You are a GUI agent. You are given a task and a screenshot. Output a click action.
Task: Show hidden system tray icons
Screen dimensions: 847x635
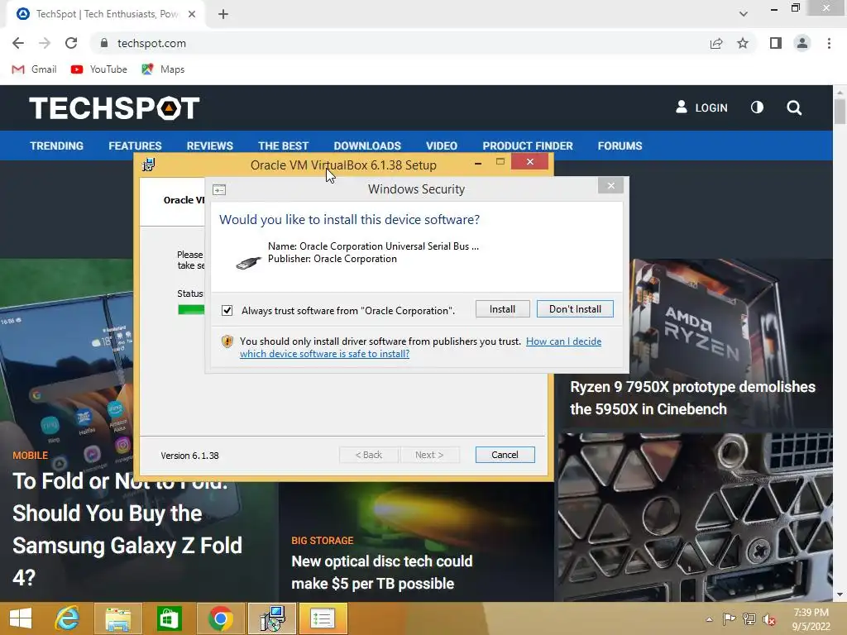[709, 619]
